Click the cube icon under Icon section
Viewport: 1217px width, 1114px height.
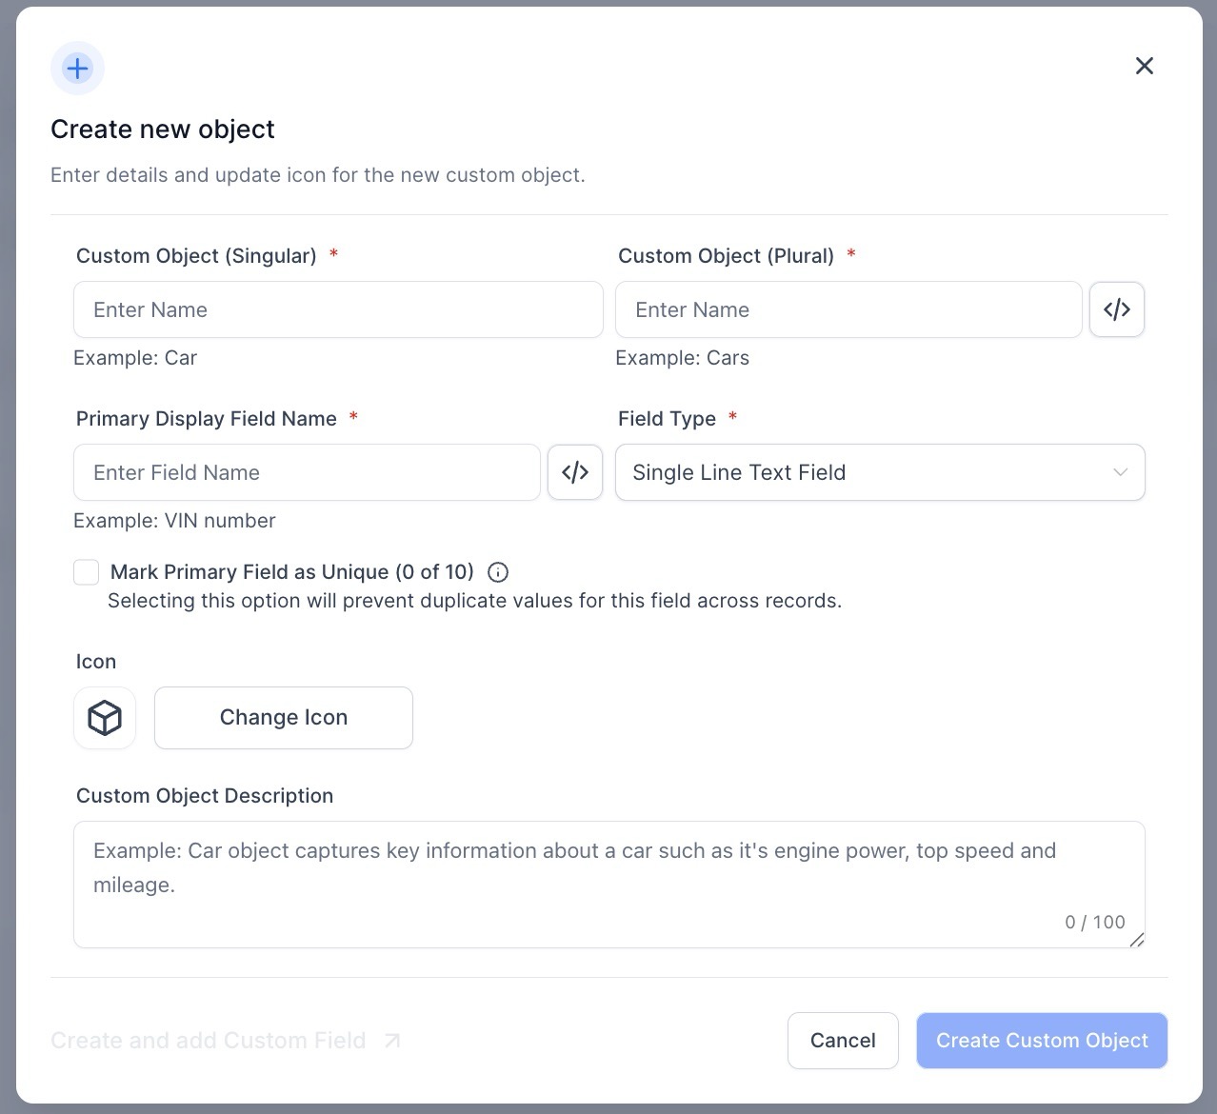105,717
